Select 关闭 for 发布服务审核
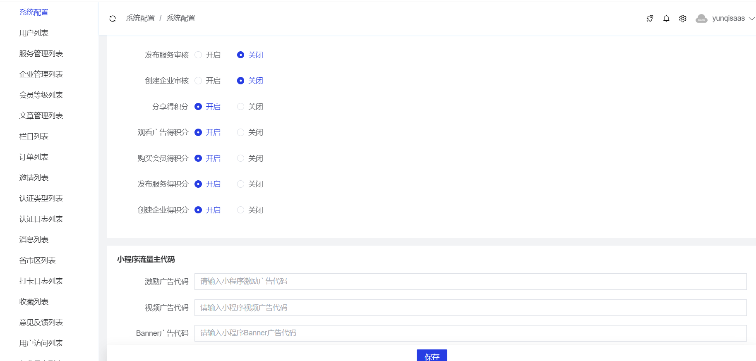The image size is (756, 361). [240, 55]
